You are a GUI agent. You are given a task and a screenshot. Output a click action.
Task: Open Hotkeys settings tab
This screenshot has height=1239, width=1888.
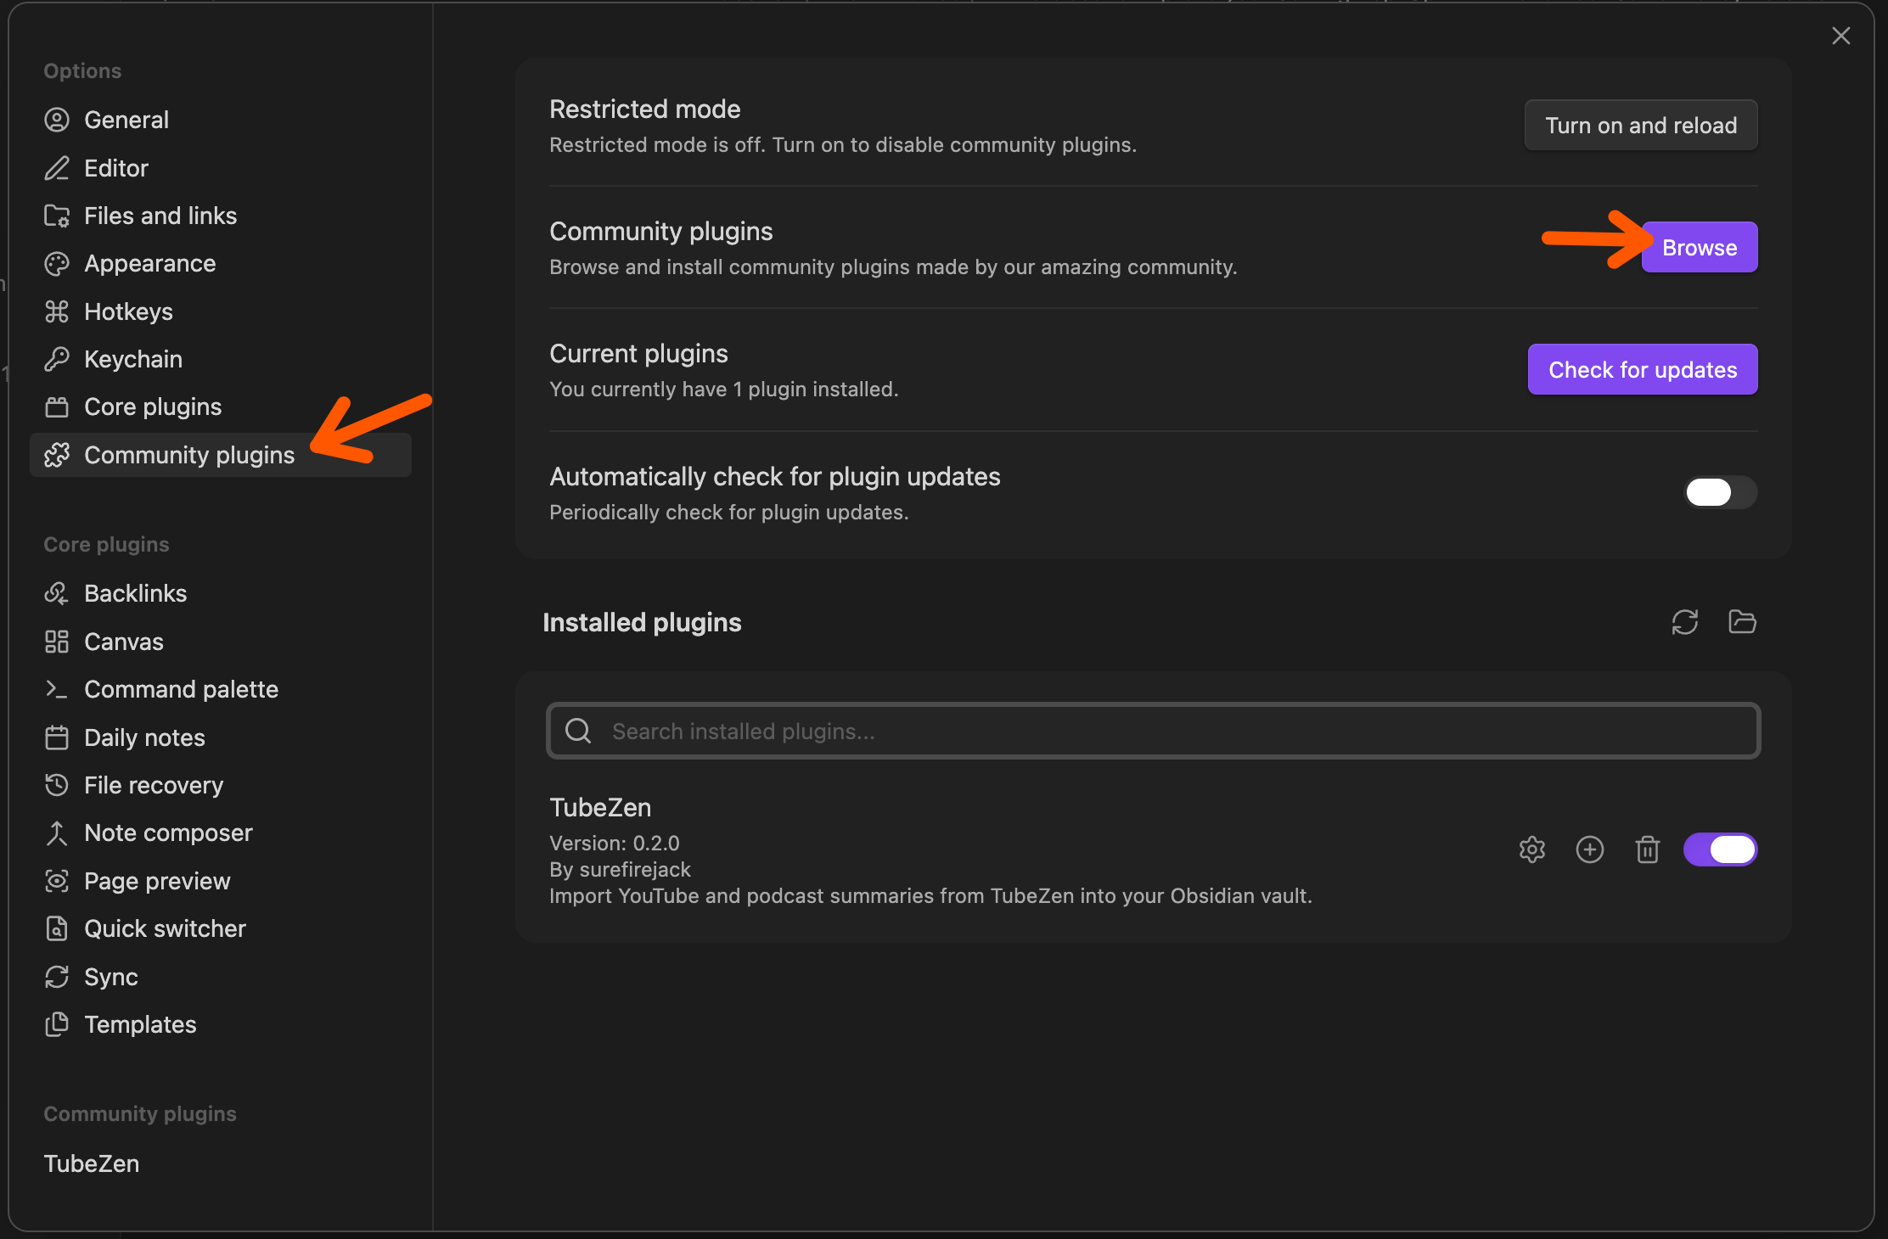pyautogui.click(x=221, y=311)
